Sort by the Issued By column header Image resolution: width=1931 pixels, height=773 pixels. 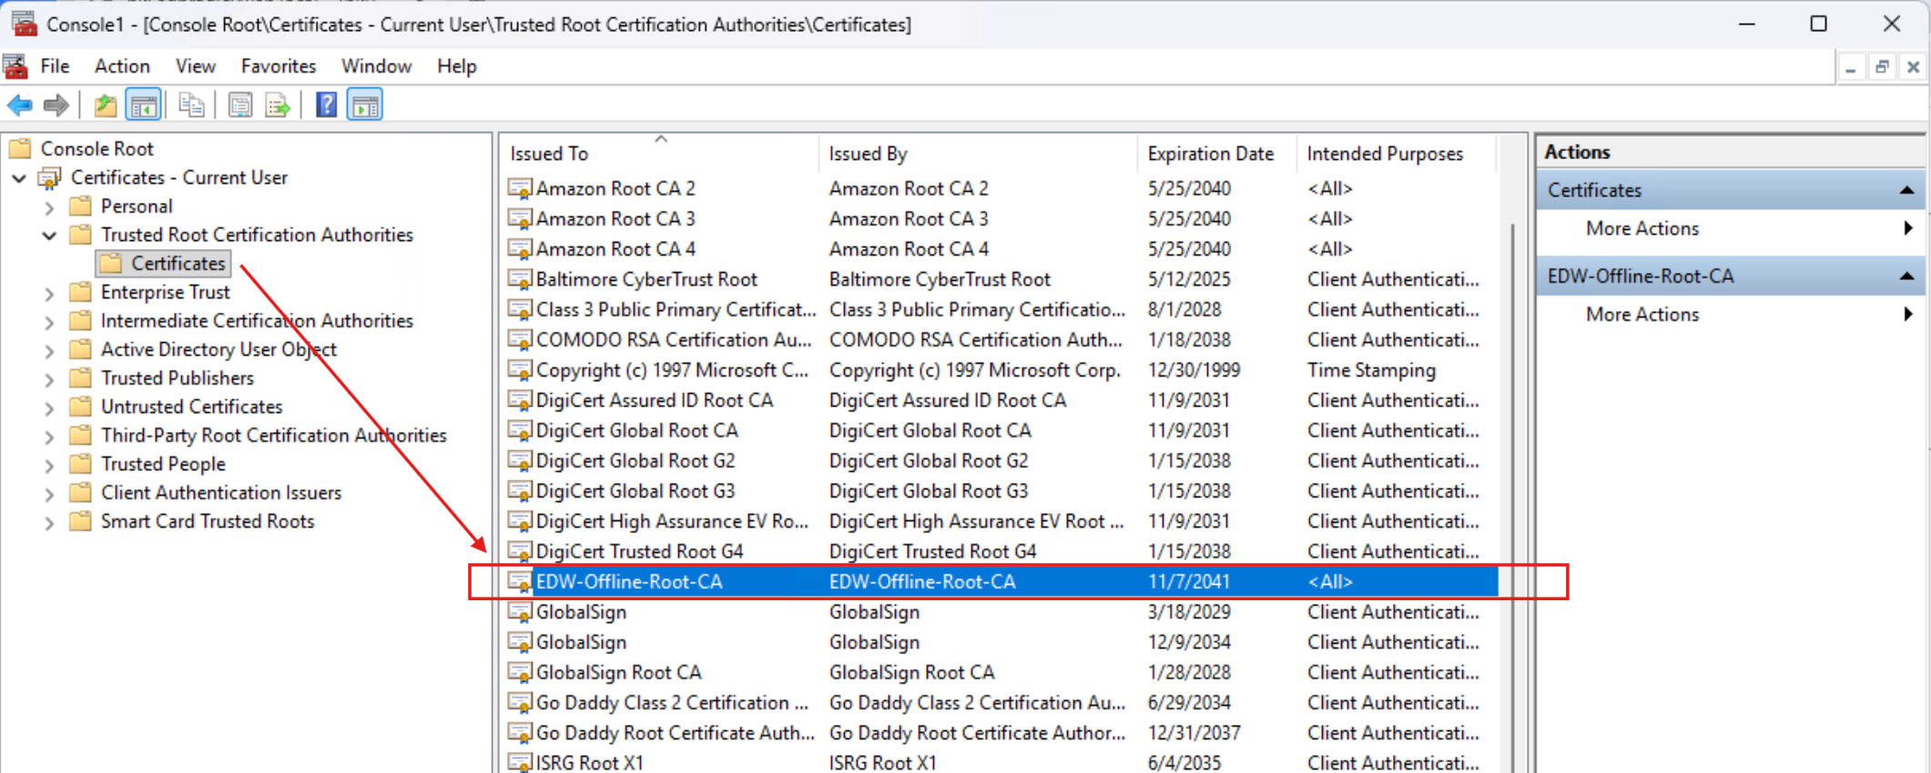click(978, 154)
